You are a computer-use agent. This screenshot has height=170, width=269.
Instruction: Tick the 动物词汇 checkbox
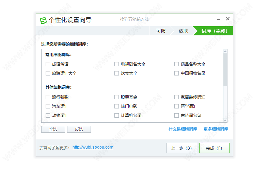pyautogui.click(x=48, y=116)
